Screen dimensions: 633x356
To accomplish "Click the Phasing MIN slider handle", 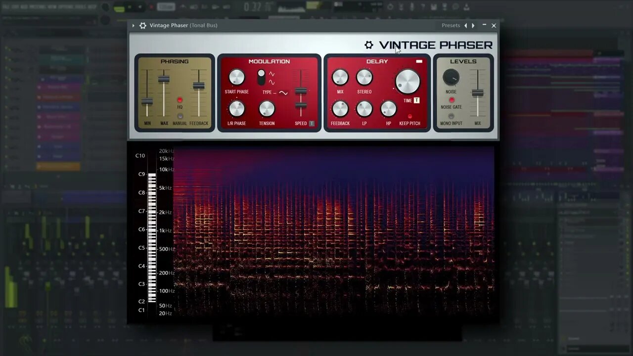I will click(147, 101).
